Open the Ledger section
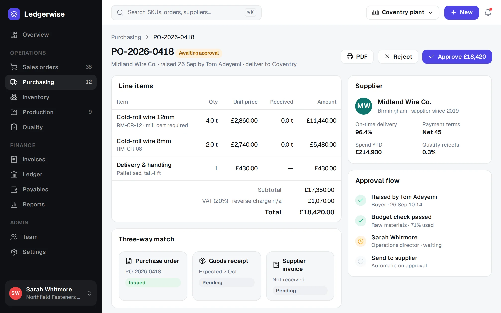Viewport: 501px width, 313px height. pos(51,174)
